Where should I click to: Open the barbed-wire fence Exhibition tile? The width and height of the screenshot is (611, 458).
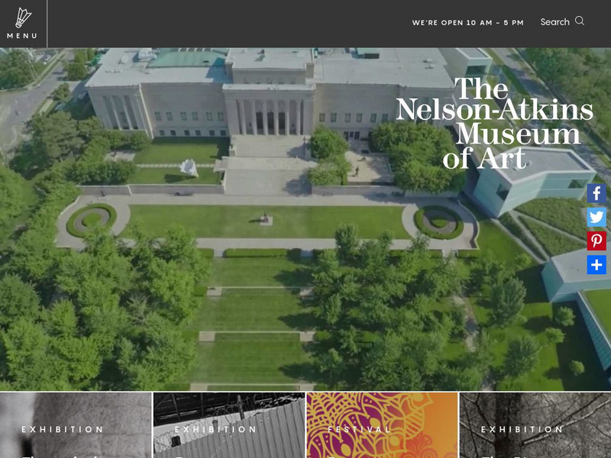pyautogui.click(x=229, y=425)
